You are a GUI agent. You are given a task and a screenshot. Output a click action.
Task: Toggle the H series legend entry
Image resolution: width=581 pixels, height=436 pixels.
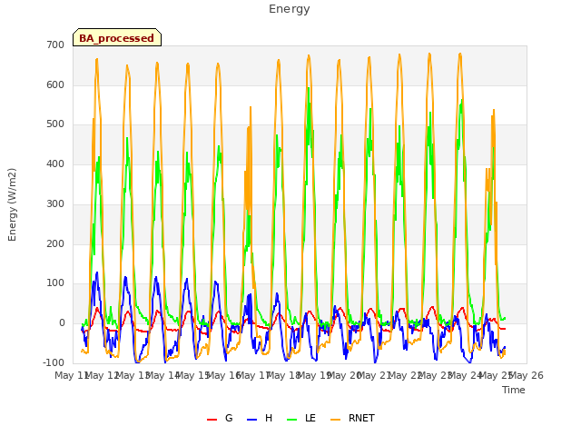tap(260, 418)
